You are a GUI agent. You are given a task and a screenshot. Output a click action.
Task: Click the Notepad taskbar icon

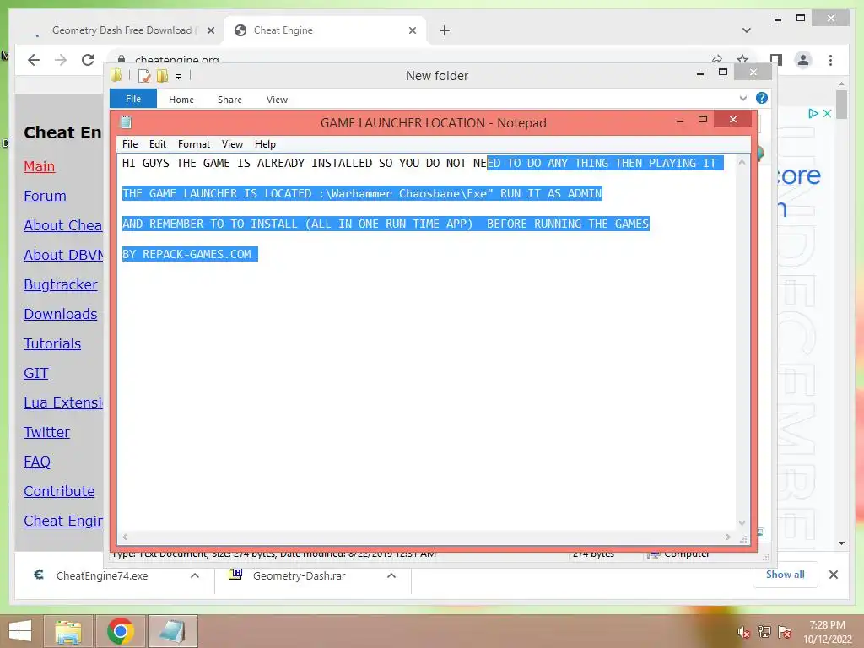click(172, 631)
